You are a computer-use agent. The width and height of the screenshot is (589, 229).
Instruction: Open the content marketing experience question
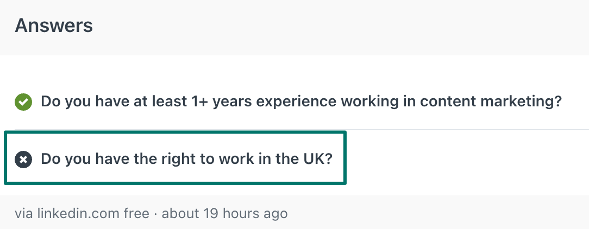click(301, 101)
